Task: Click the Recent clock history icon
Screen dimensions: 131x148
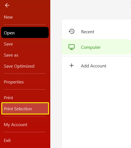Action: click(x=72, y=31)
